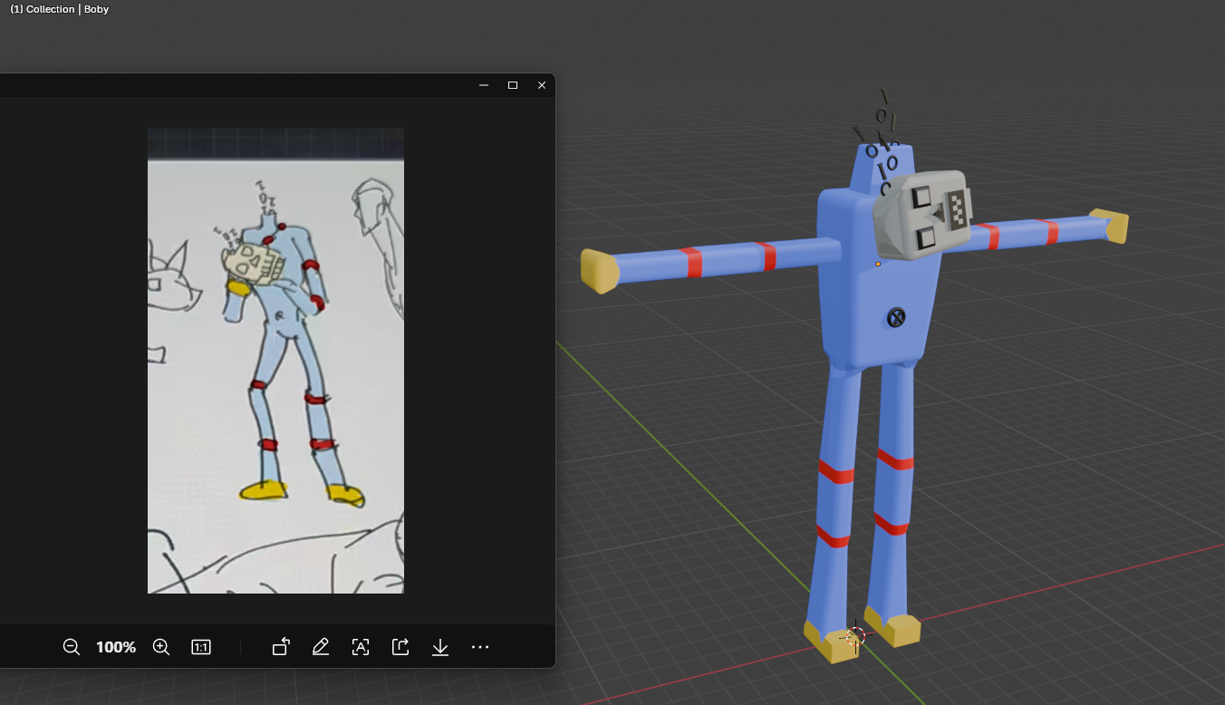Image resolution: width=1225 pixels, height=705 pixels.
Task: Open the three-dot more options menu
Action: tap(480, 647)
